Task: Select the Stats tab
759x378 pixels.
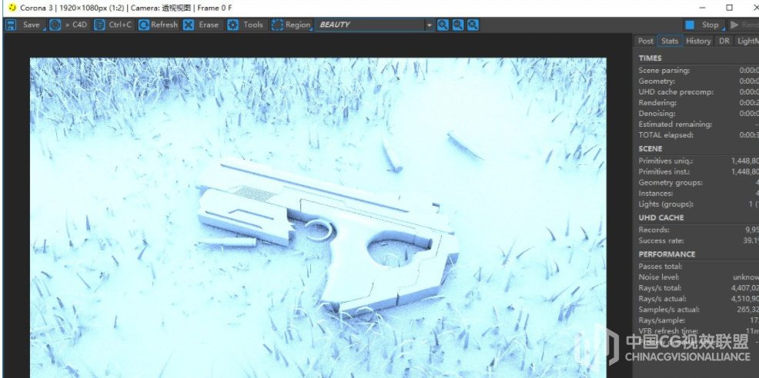Action: (x=670, y=41)
